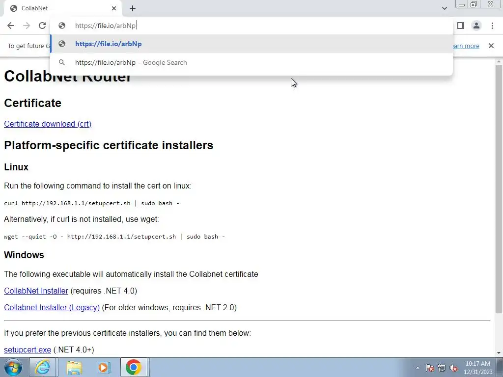Image resolution: width=503 pixels, height=377 pixels.
Task: Click the wget --quiet command text
Action: [114, 237]
